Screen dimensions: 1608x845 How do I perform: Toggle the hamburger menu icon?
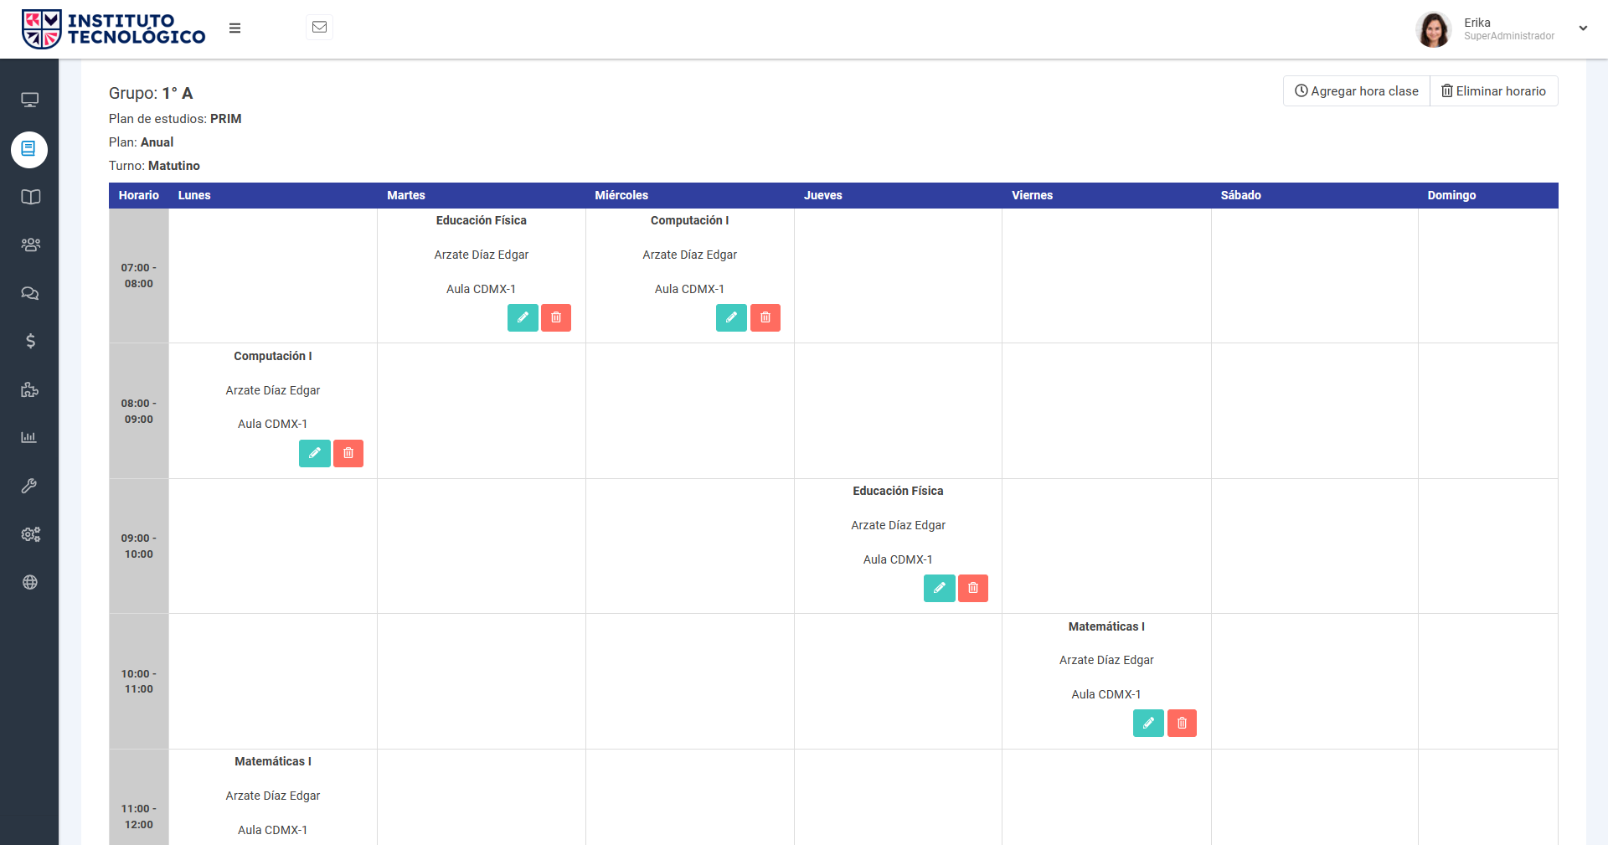pyautogui.click(x=234, y=28)
